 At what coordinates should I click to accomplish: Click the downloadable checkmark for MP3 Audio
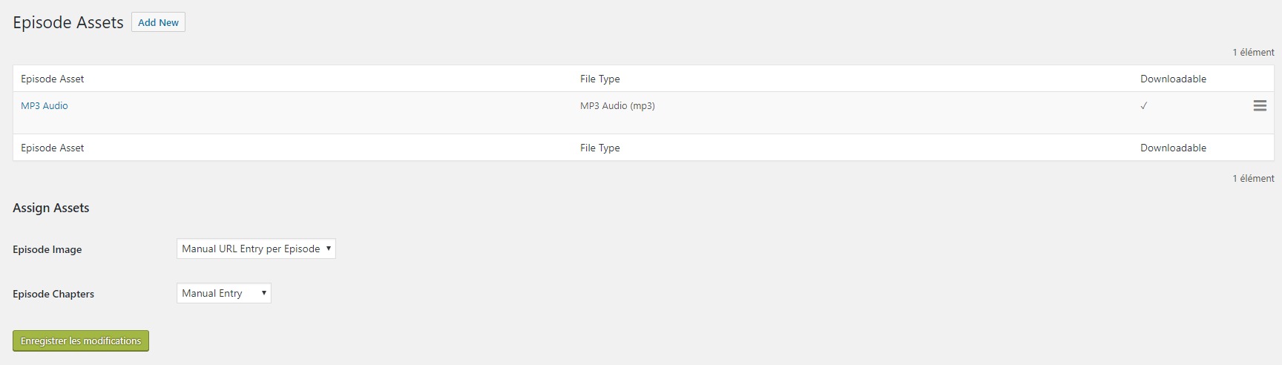pyautogui.click(x=1143, y=106)
